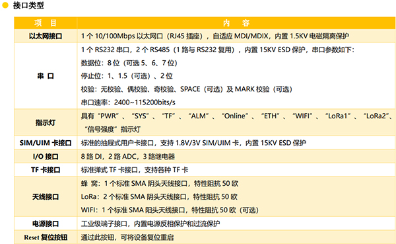Click the 'WIFI: 1 个标准 SMA' line

[170, 210]
